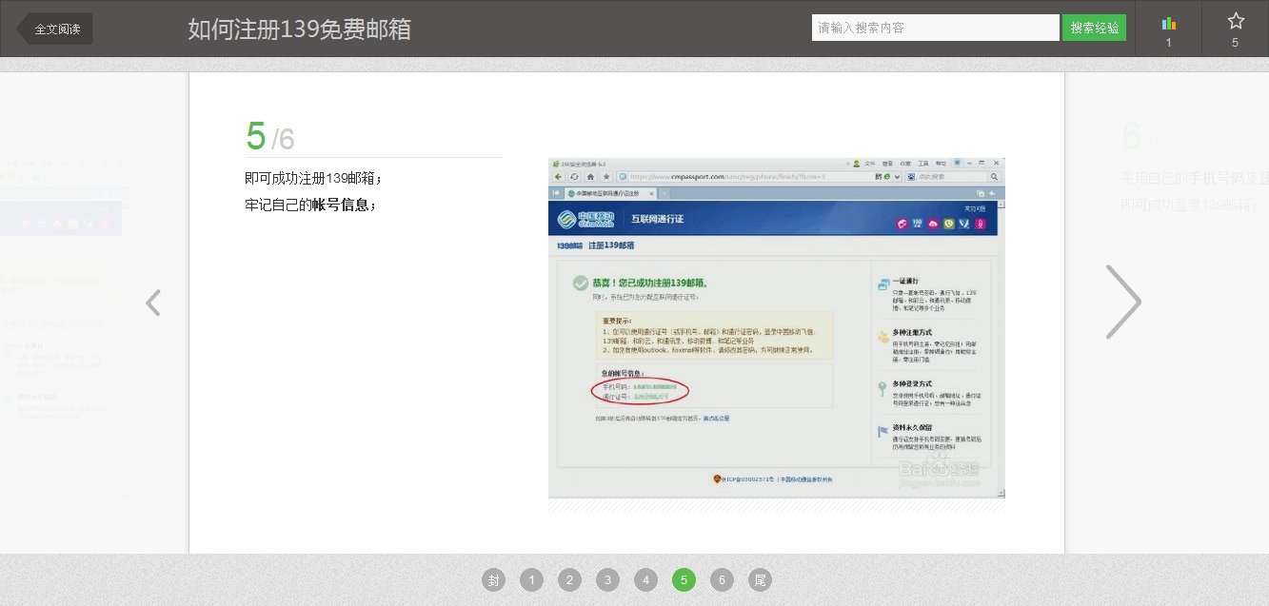Screen dimensions: 1269x606
Task: Jump to the cover page 封
Action: (493, 579)
